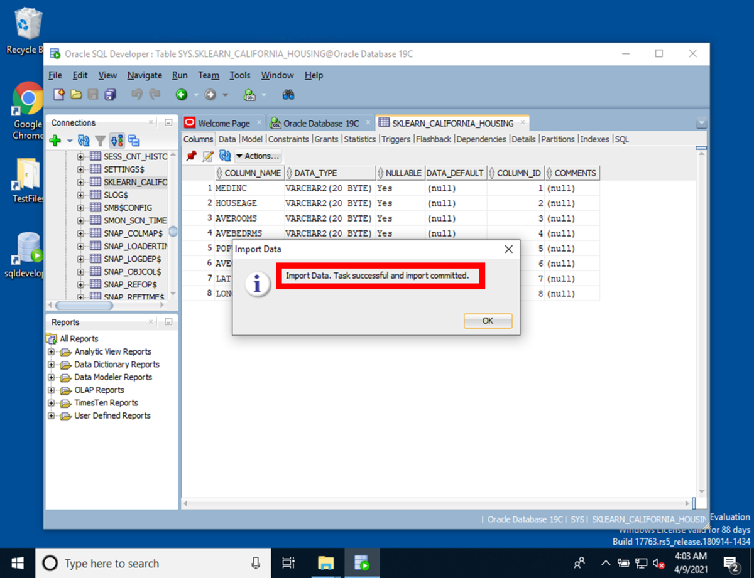
Task: Expand User Defined Reports folder
Action: 52,415
